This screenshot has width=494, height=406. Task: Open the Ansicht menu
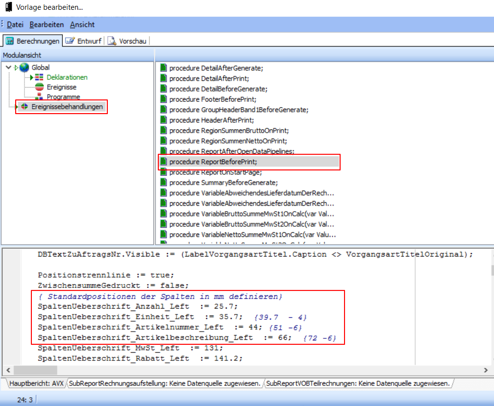(82, 24)
